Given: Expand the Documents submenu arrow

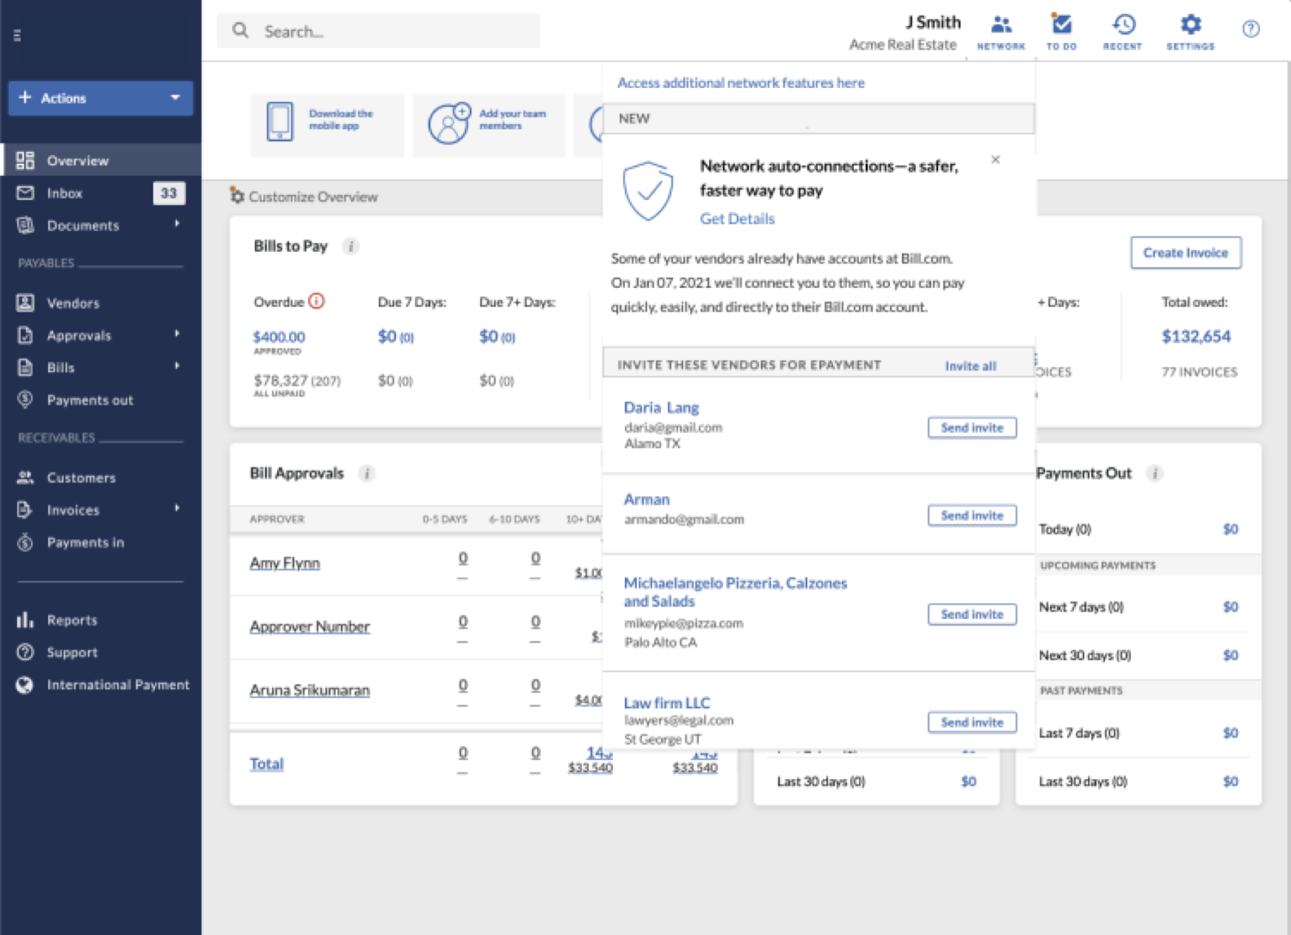Looking at the screenshot, I should tap(177, 224).
